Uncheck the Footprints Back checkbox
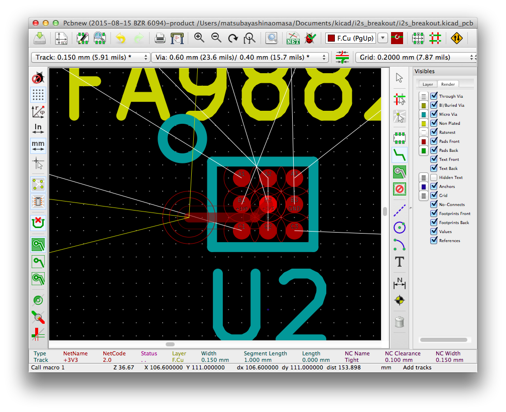 coord(434,222)
